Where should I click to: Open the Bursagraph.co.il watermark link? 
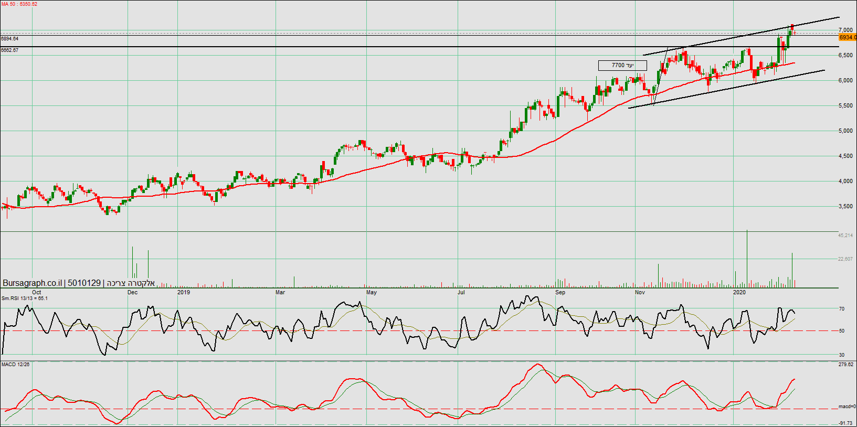[32, 283]
